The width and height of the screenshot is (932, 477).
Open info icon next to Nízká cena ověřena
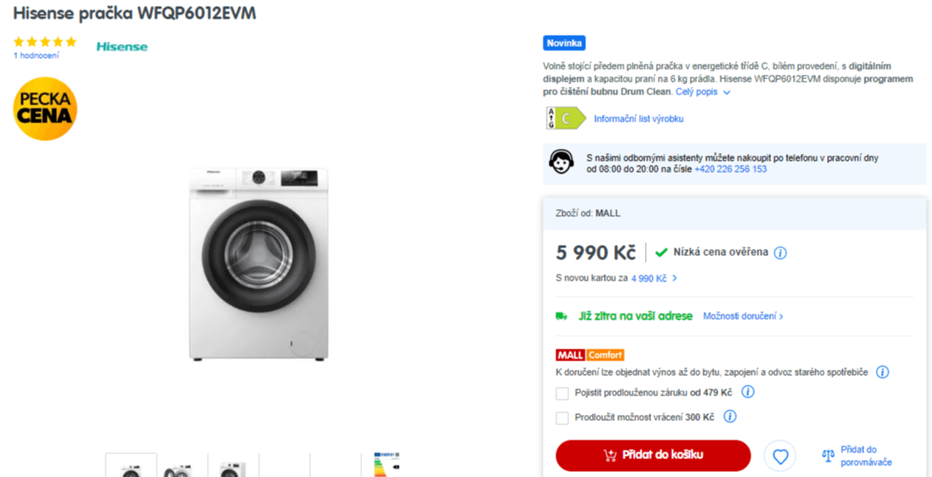[780, 253]
